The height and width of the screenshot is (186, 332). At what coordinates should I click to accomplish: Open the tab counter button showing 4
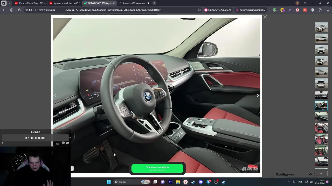click(4, 3)
